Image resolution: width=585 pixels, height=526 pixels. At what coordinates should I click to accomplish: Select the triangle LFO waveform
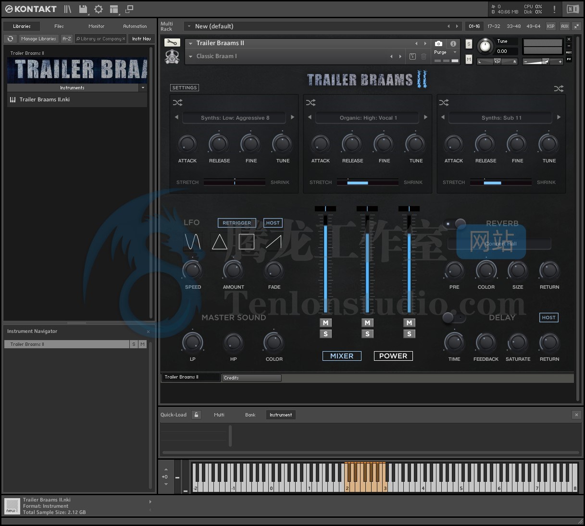pos(220,241)
